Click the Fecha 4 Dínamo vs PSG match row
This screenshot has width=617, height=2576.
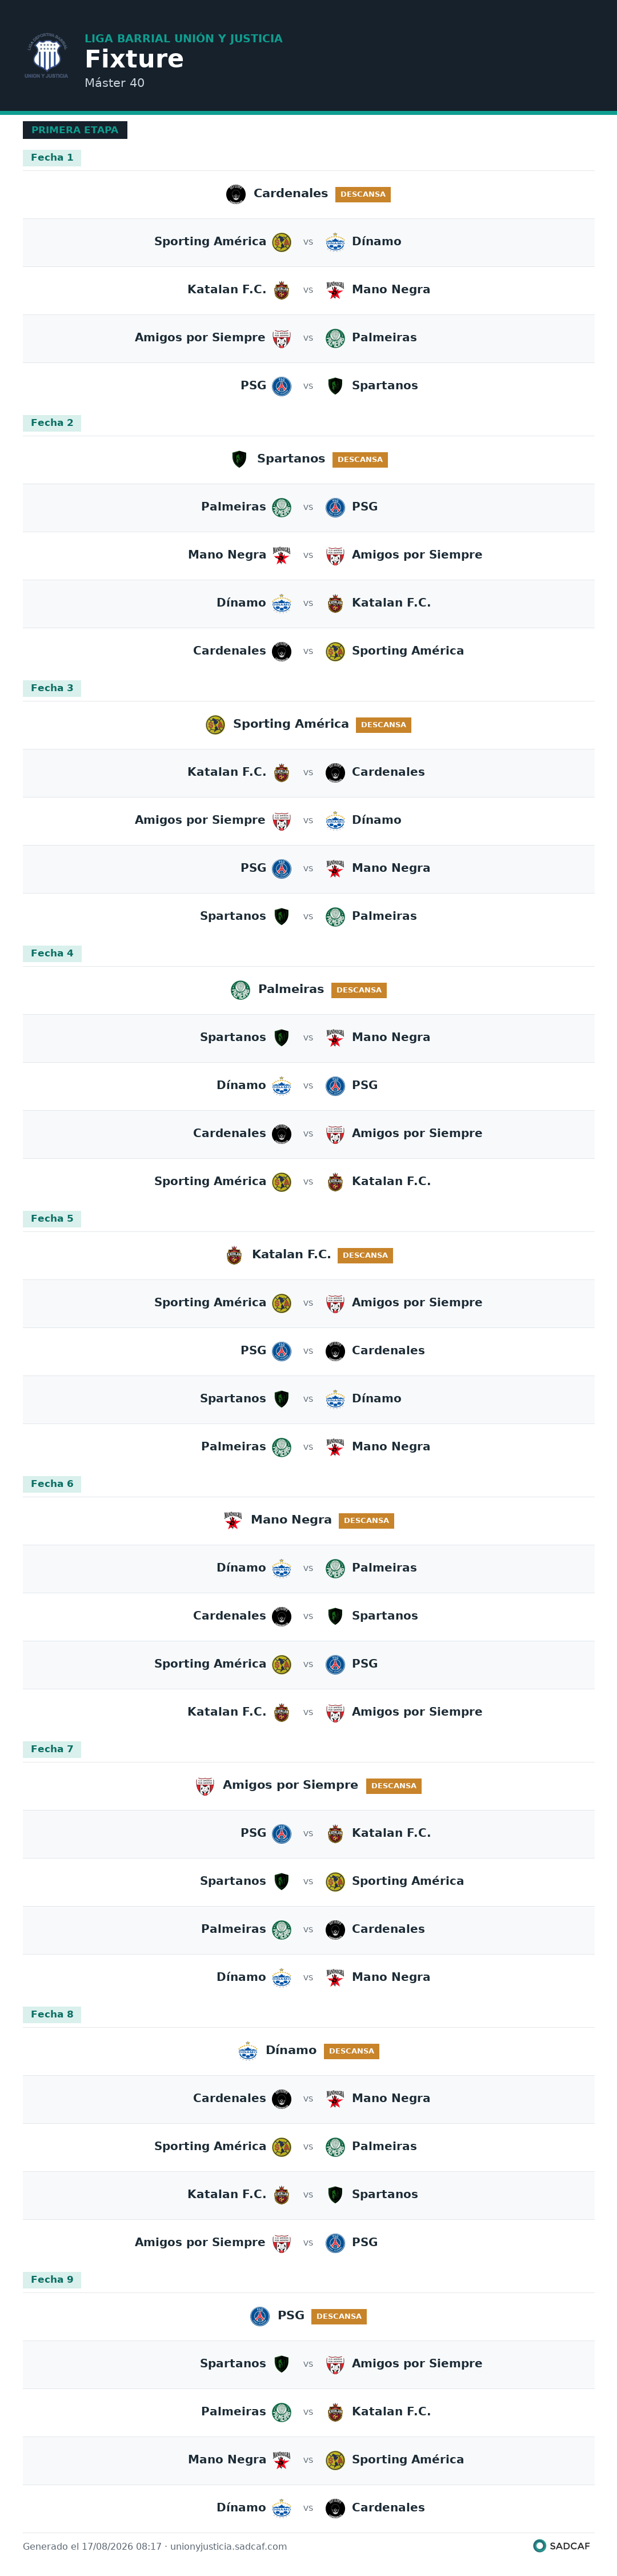point(308,1086)
